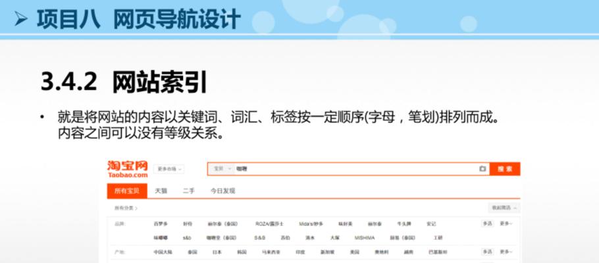The height and width of the screenshot is (263, 599).
Task: Click the orange 搜索 button
Action: tap(505, 169)
